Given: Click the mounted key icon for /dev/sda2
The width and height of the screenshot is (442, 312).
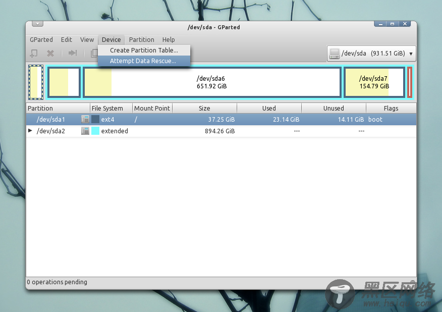Looking at the screenshot, I should (x=85, y=131).
